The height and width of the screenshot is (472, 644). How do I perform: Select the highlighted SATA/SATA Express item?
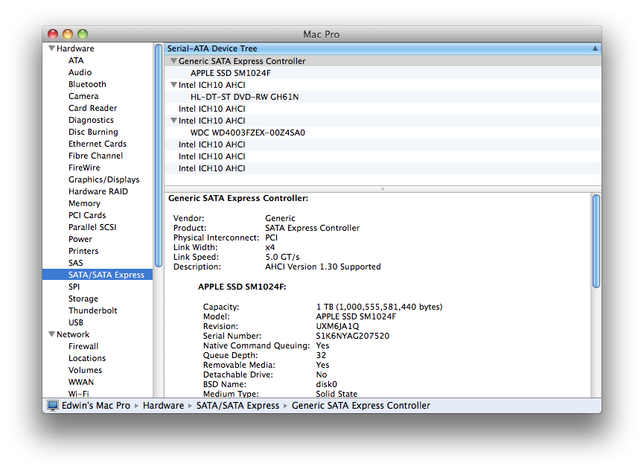[x=98, y=275]
